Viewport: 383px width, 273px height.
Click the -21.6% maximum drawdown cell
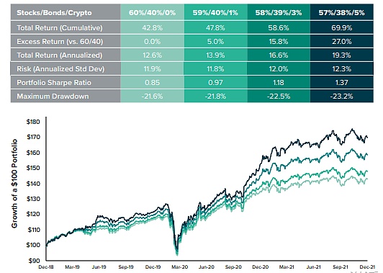click(x=152, y=97)
